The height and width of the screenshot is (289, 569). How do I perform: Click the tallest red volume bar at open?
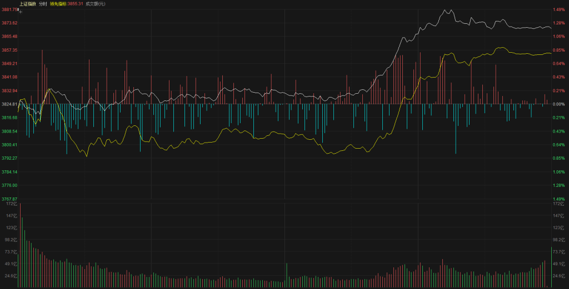(x=20, y=245)
